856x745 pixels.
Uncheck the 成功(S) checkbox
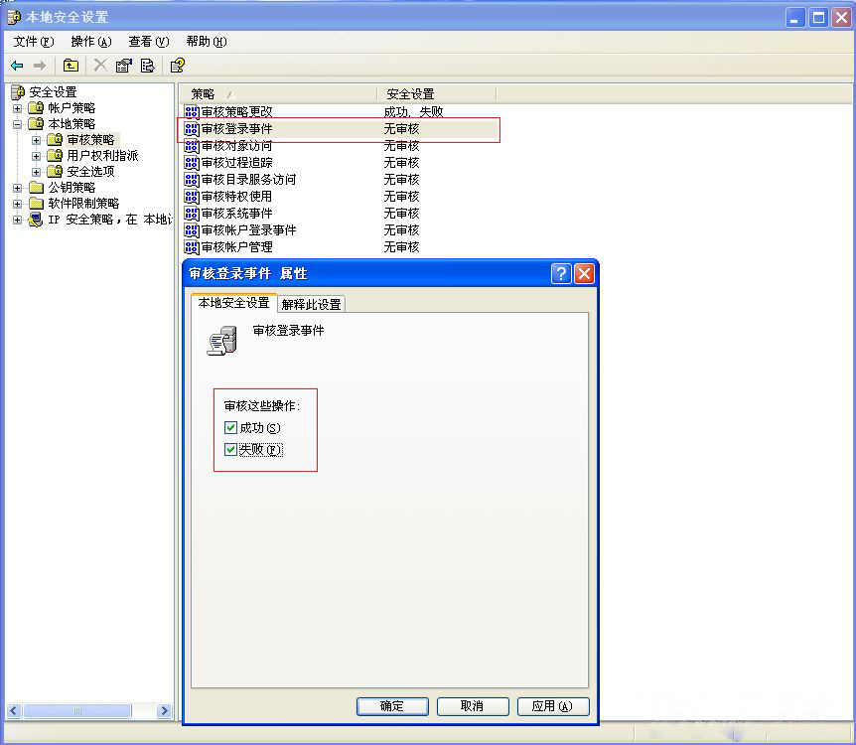click(x=231, y=428)
